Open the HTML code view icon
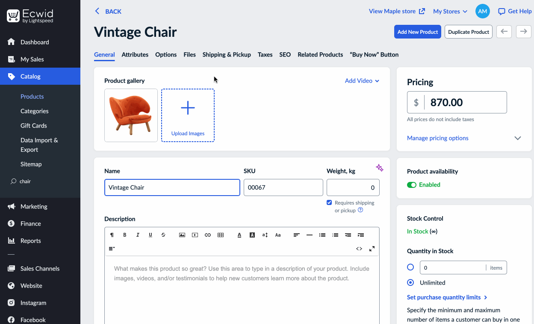The image size is (534, 324). [359, 249]
